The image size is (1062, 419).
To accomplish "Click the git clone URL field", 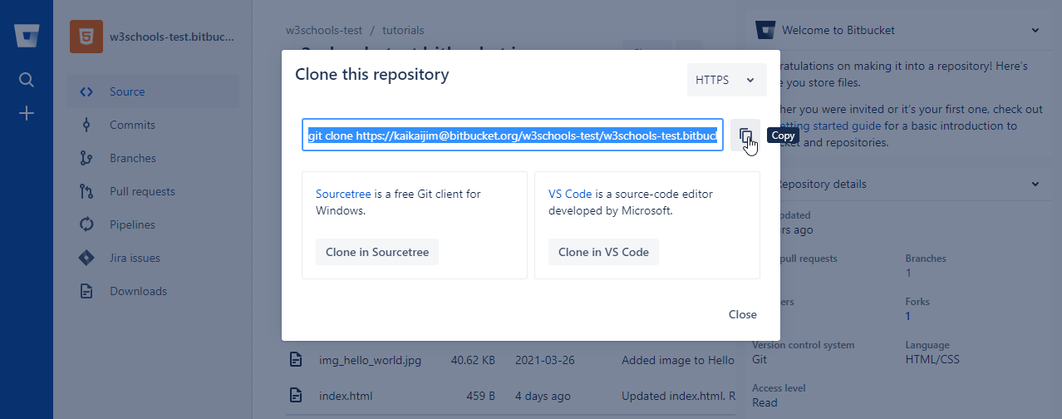I will tap(512, 135).
